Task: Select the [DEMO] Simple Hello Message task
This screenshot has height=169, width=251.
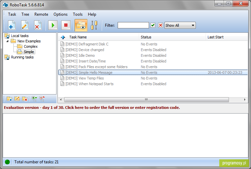Action: (153, 72)
